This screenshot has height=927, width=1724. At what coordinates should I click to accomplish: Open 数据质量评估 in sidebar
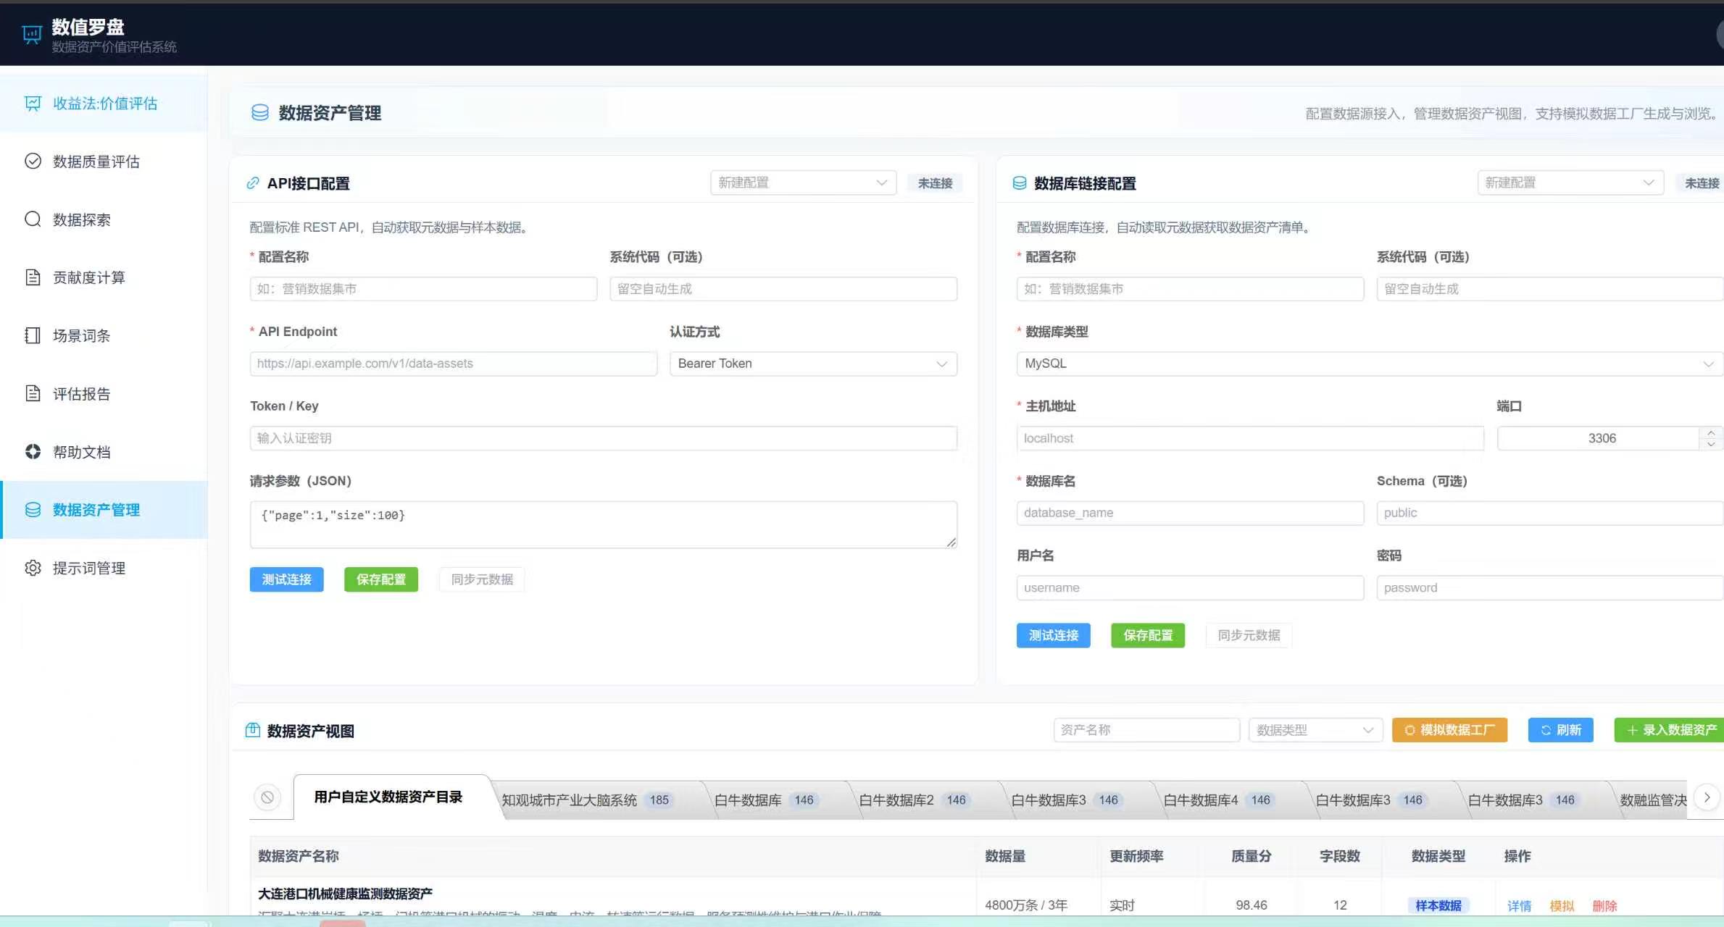point(104,162)
